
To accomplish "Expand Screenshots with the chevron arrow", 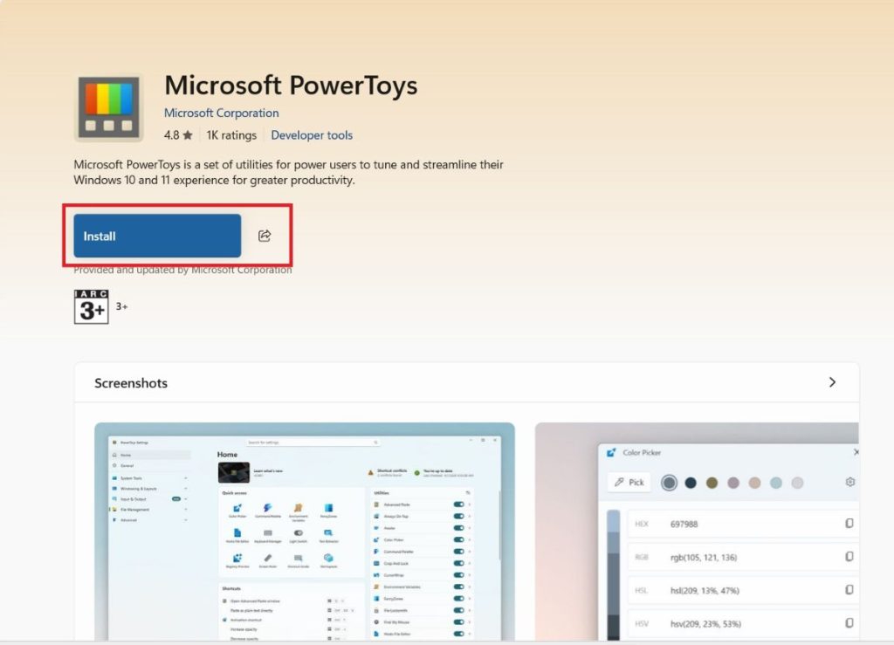I will [832, 382].
